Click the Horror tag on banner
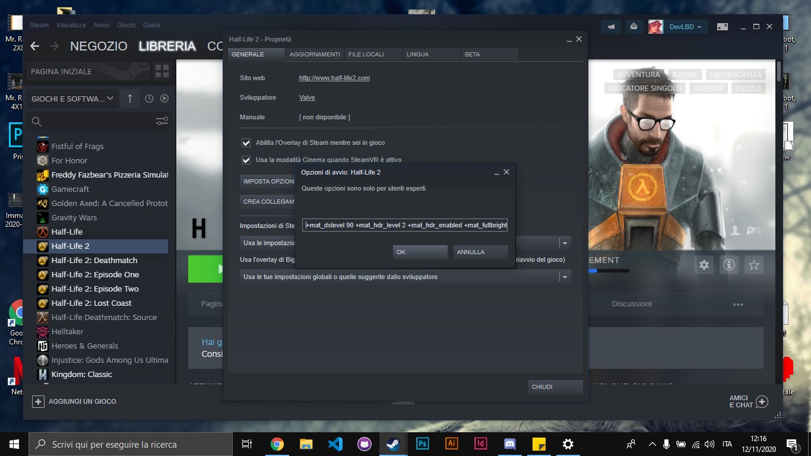The height and width of the screenshot is (456, 811). point(709,88)
